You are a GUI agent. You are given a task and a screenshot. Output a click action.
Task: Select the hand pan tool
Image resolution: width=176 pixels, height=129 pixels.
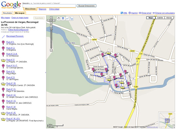59,18
